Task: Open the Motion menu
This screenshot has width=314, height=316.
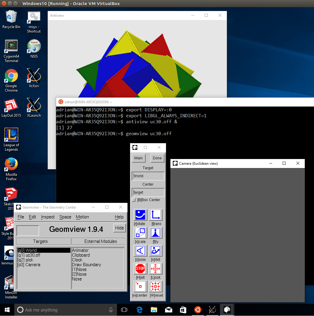Action: [x=82, y=217]
